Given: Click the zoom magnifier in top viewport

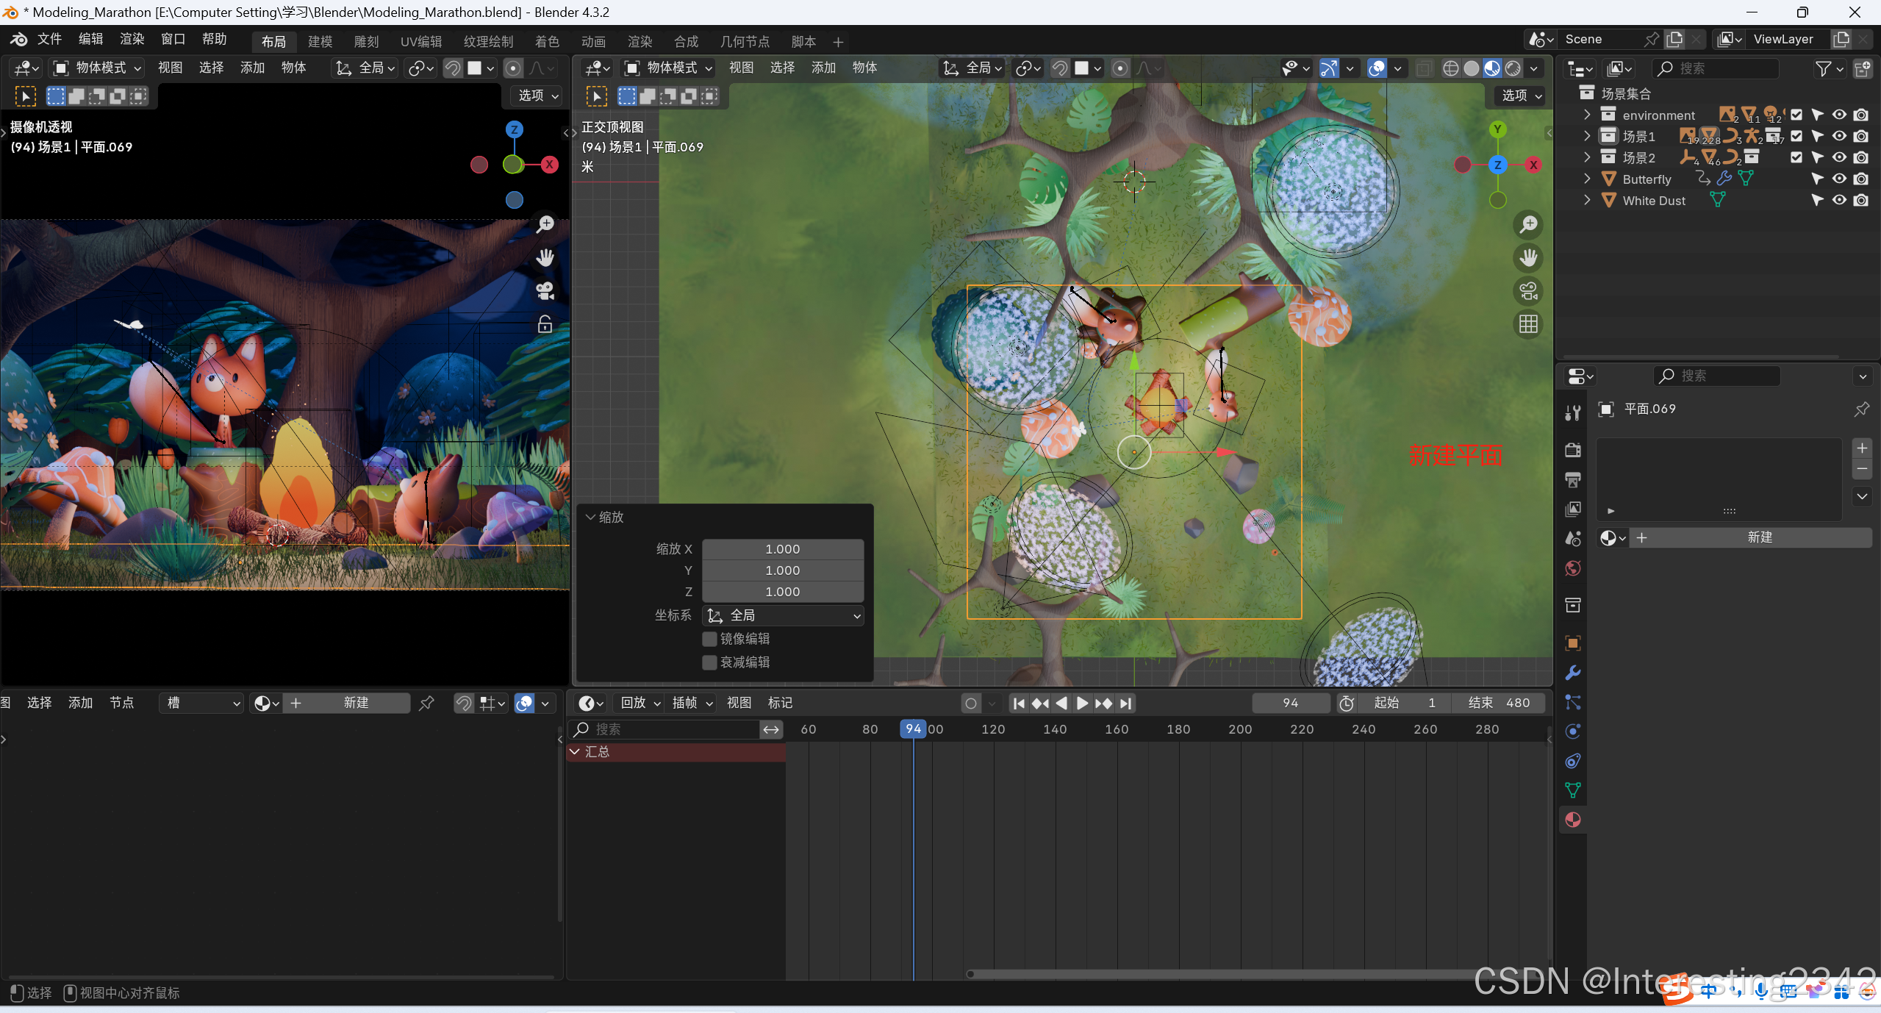Looking at the screenshot, I should 1528,224.
